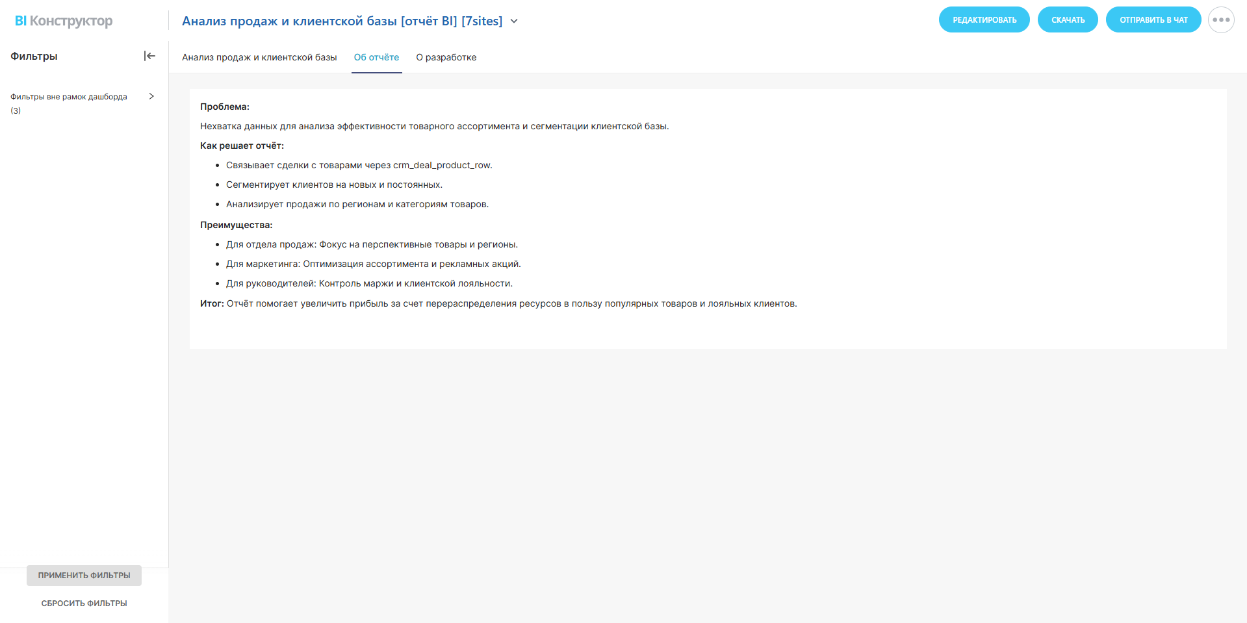Click the BI Конструктор logo

(64, 21)
